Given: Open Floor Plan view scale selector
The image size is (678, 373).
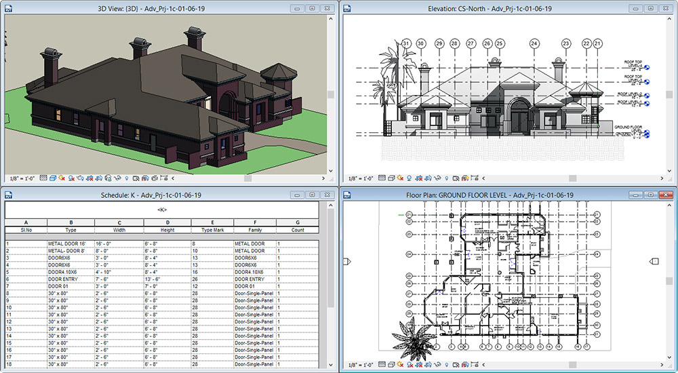Looking at the screenshot, I should (x=361, y=365).
